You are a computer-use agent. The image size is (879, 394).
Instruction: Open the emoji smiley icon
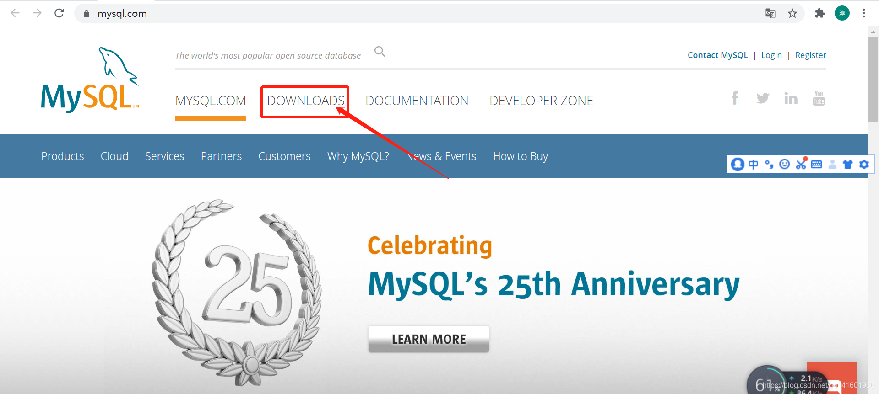[785, 164]
